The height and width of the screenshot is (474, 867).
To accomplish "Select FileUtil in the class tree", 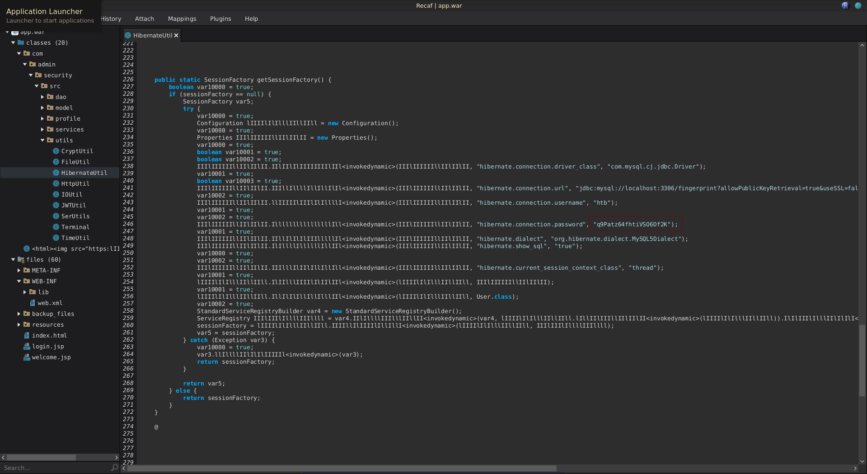I will coord(75,162).
